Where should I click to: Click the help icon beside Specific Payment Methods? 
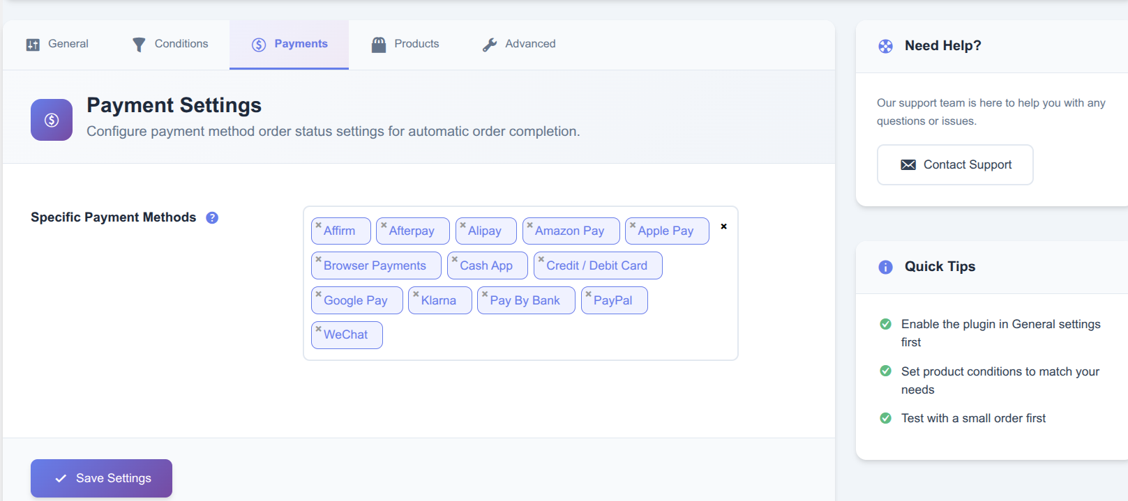(x=212, y=217)
